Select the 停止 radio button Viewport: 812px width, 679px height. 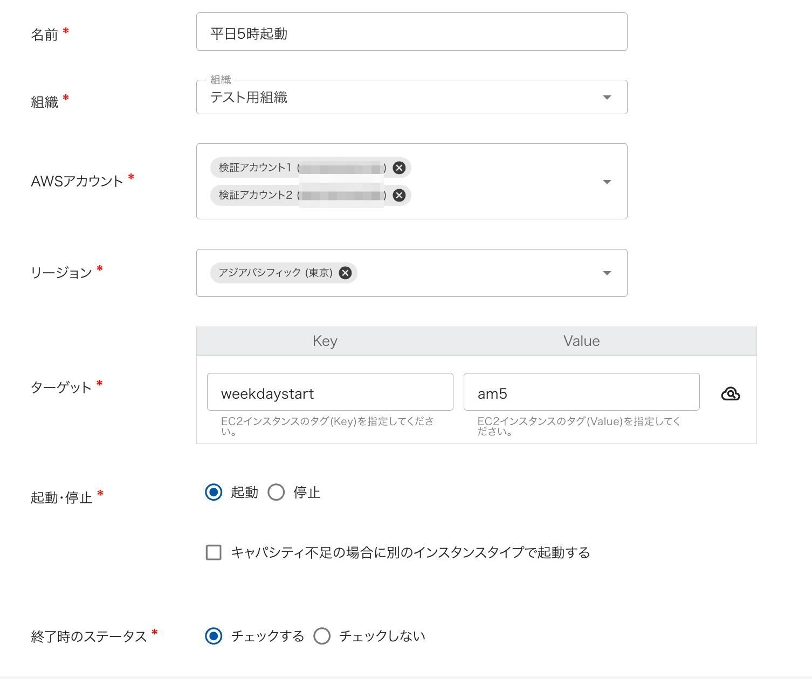coord(276,492)
